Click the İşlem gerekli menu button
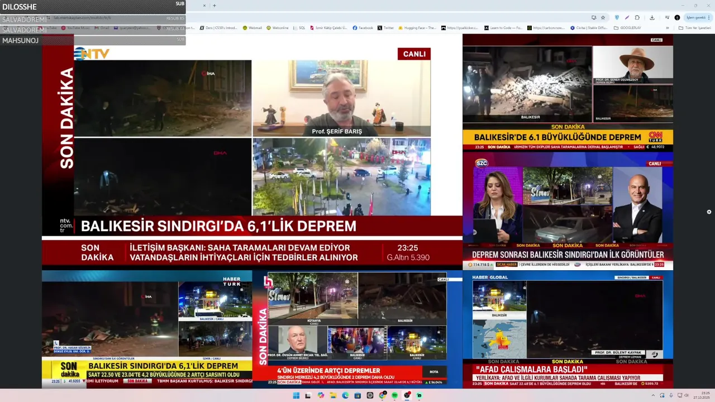715x402 pixels. coord(698,17)
